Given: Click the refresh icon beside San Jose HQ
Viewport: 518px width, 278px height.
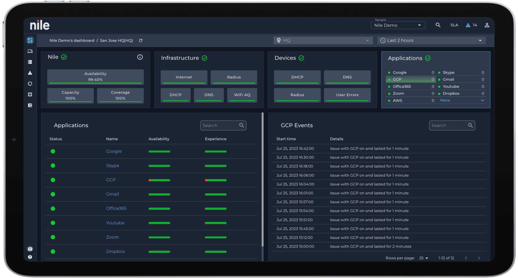Looking at the screenshot, I should [x=141, y=40].
